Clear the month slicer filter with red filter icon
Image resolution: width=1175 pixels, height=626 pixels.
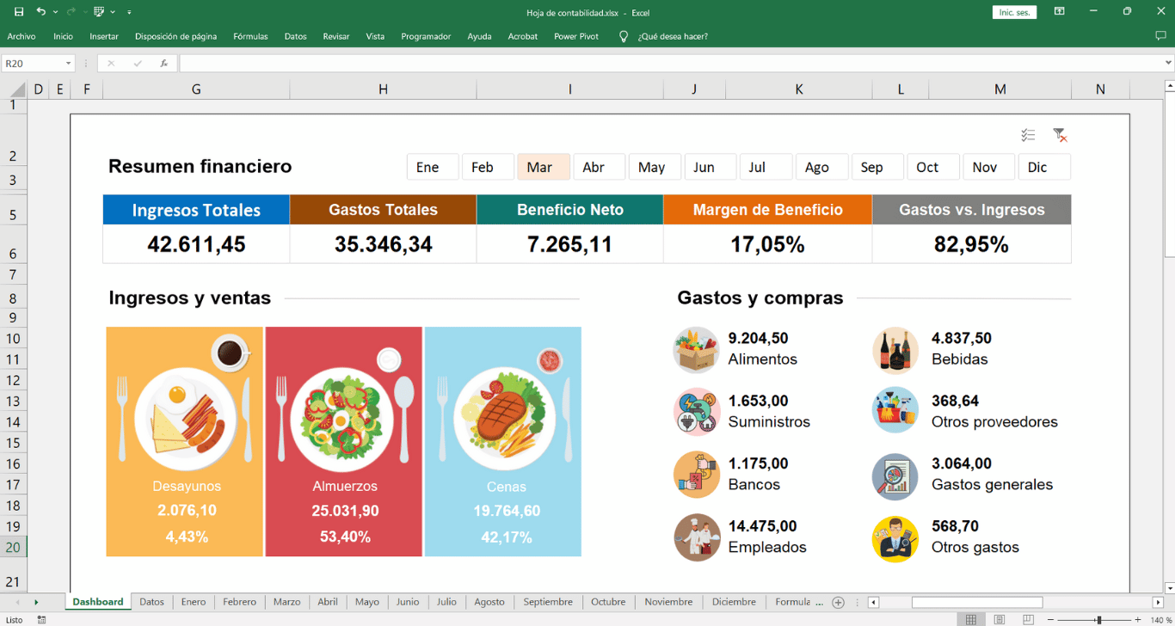[x=1061, y=135]
